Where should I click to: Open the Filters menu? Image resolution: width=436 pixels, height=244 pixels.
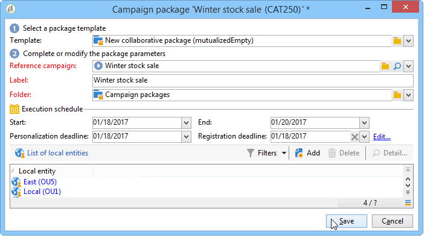268,153
